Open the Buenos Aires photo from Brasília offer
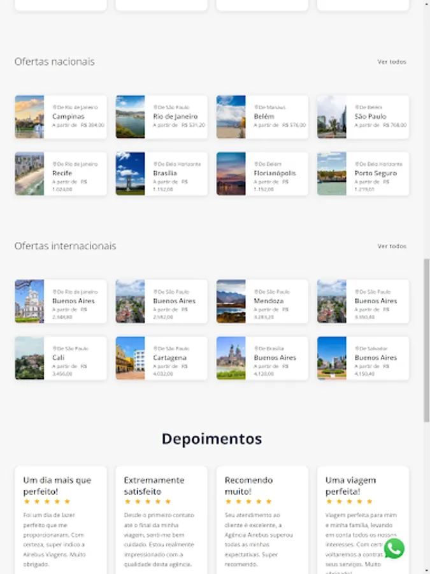The image size is (430, 574). tap(231, 358)
